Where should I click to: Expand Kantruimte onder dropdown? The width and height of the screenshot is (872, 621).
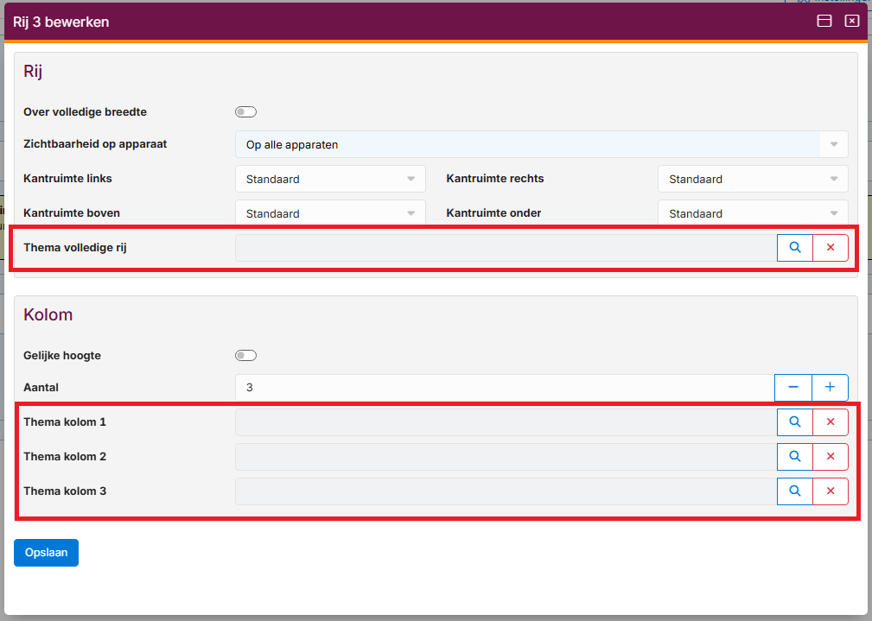753,212
